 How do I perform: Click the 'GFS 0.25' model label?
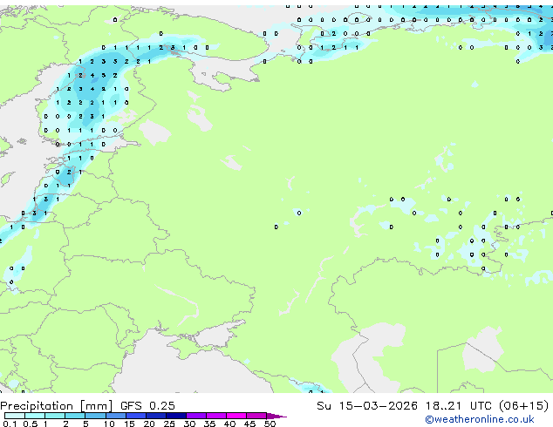pyautogui.click(x=147, y=406)
